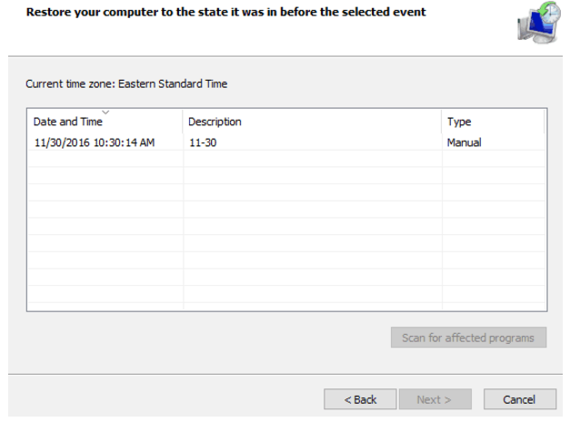Screen dimensions: 570x422
Task: Click the empty row below the restore point
Action: (286, 159)
